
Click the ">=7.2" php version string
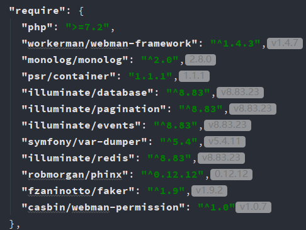pos(88,27)
